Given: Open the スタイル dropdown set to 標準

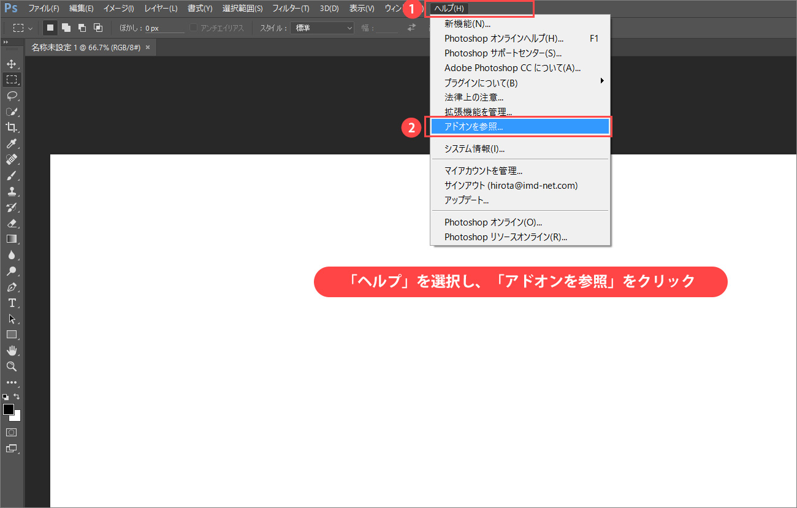Looking at the screenshot, I should [324, 28].
